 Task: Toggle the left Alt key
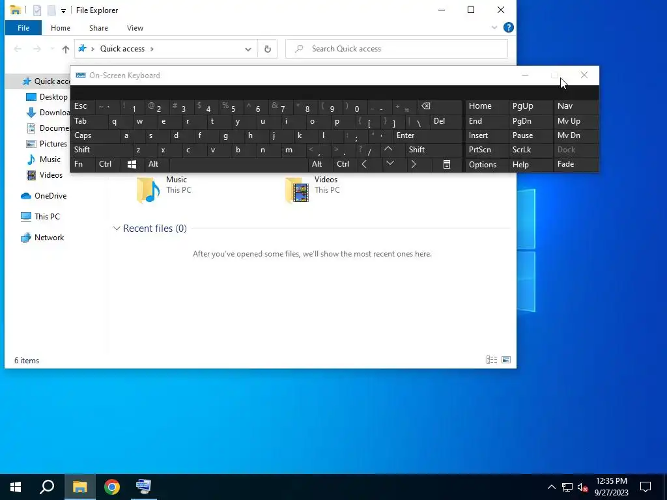156,165
